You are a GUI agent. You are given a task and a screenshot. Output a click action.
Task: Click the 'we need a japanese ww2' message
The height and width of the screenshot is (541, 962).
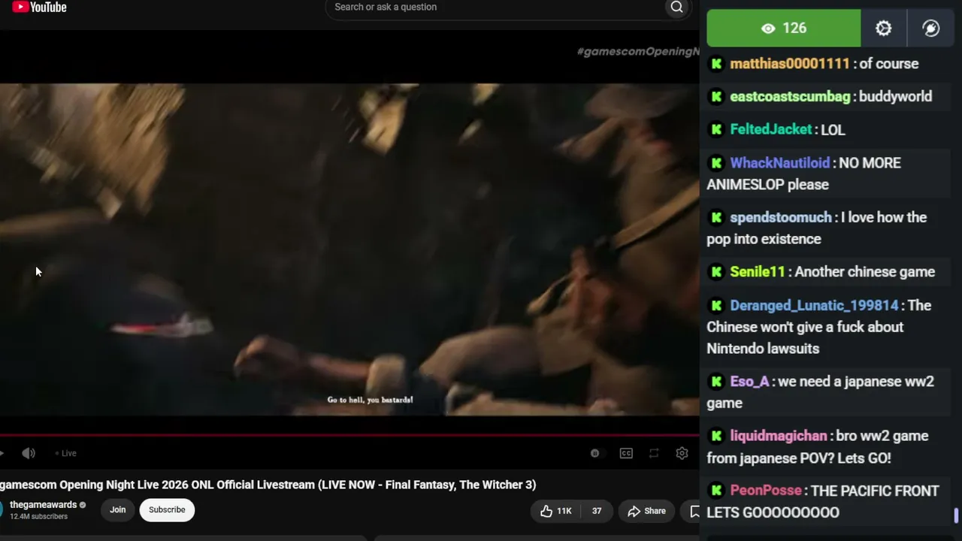tap(856, 382)
